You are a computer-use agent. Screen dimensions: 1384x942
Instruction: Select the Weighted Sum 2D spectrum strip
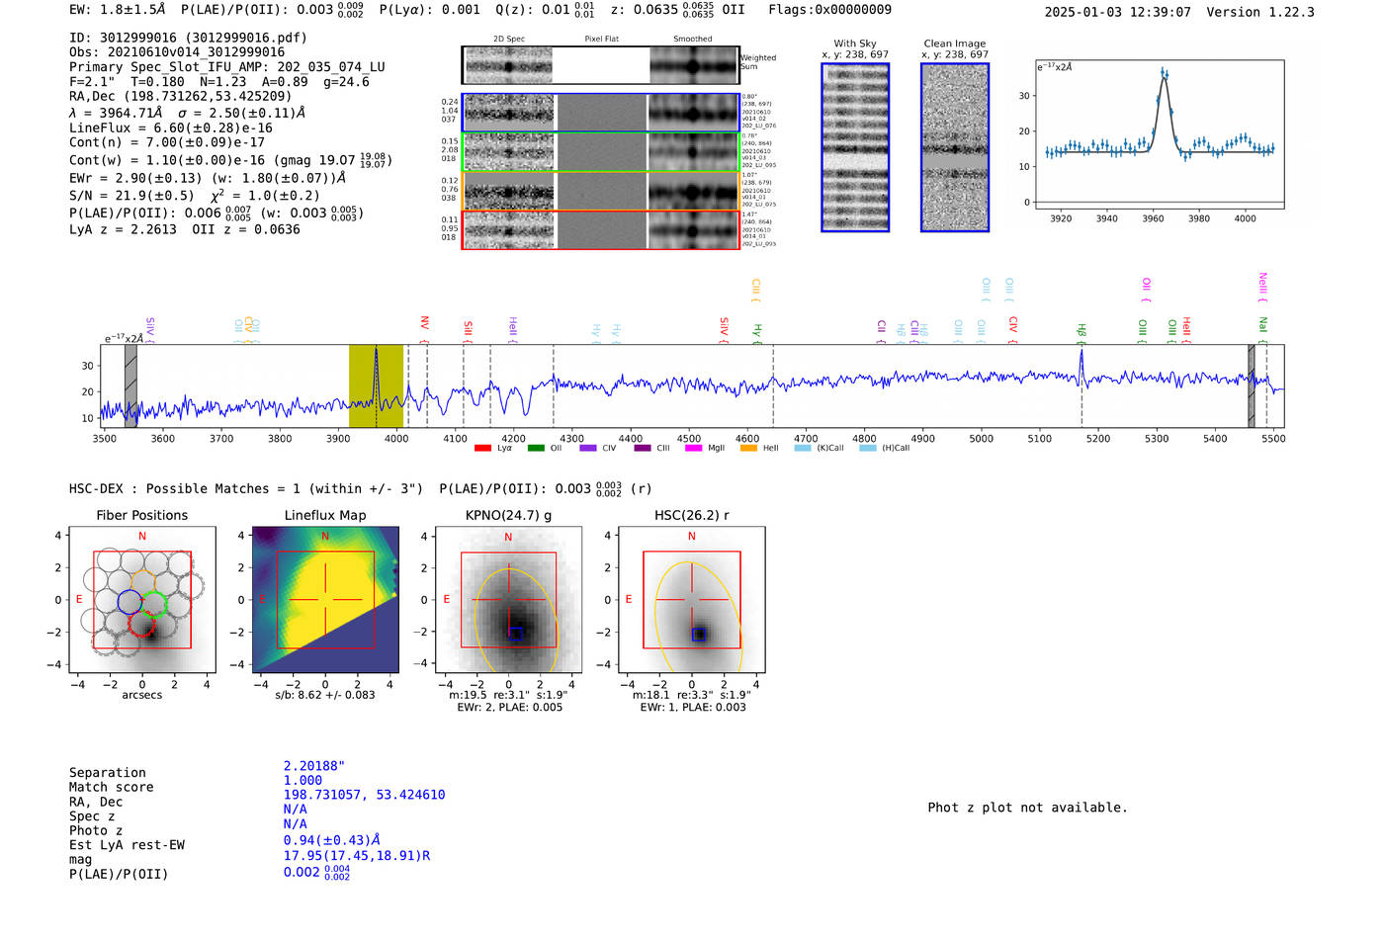pyautogui.click(x=600, y=65)
